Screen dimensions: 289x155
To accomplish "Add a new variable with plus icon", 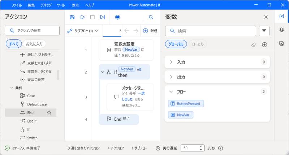I will click(x=264, y=44).
